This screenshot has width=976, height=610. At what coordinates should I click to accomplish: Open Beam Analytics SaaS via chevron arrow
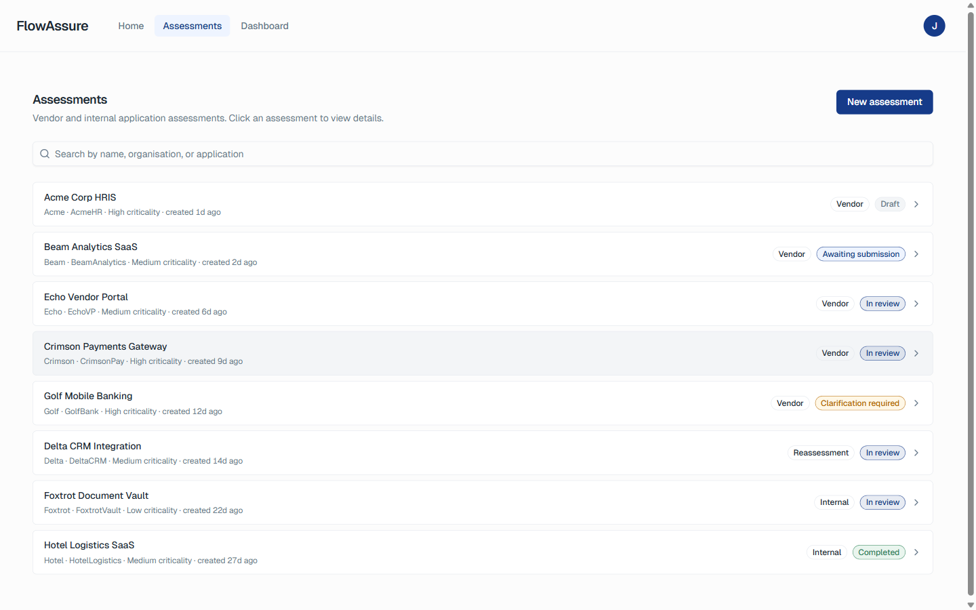[x=916, y=254]
